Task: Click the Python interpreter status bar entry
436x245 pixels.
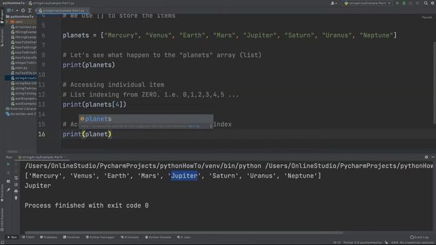Action: [x=363, y=243]
